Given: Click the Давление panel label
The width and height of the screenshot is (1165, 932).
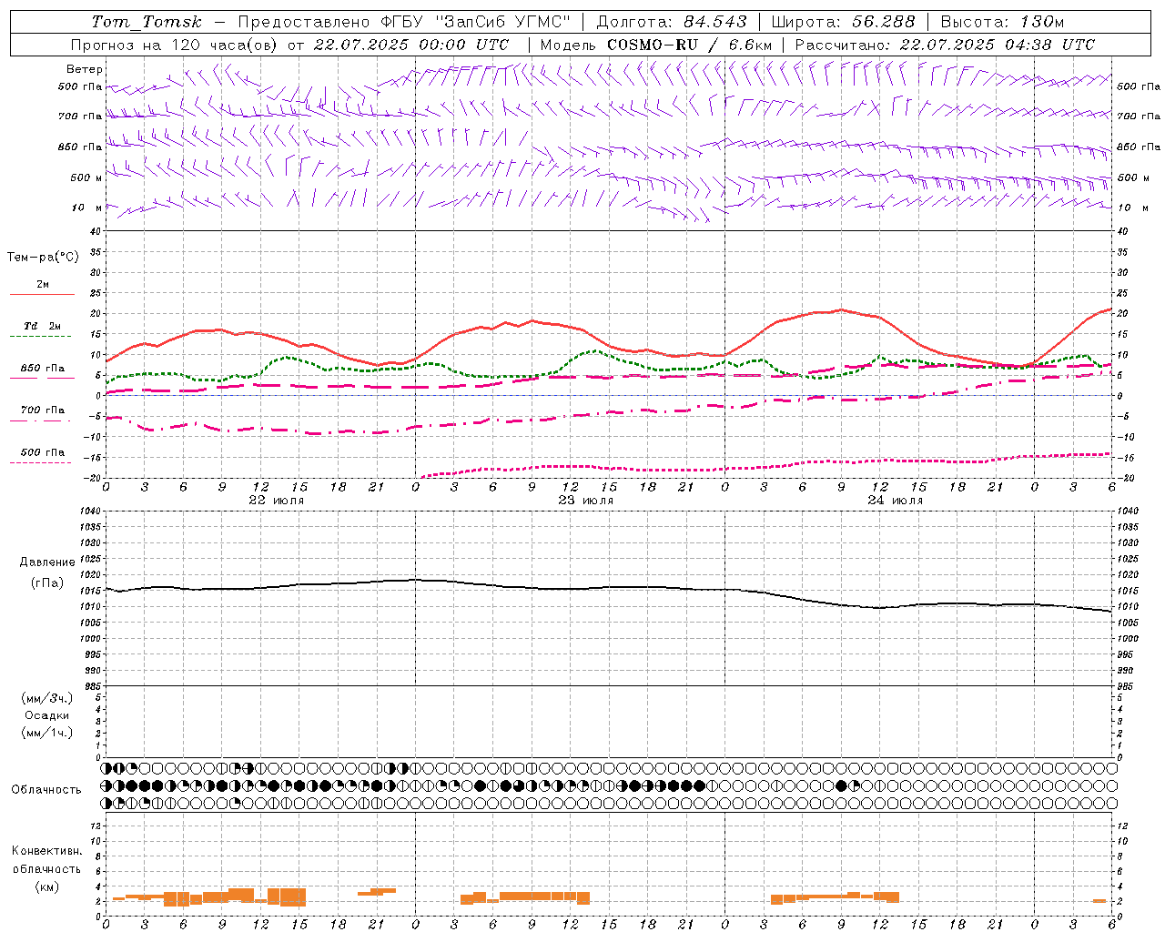Looking at the screenshot, I should 47,562.
